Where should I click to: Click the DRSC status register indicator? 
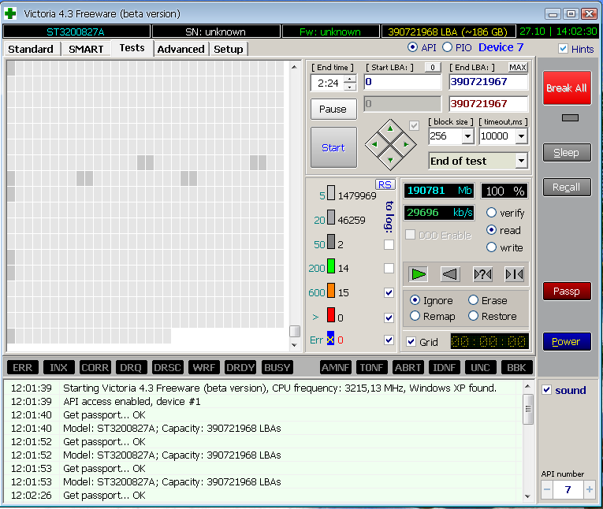click(x=167, y=367)
